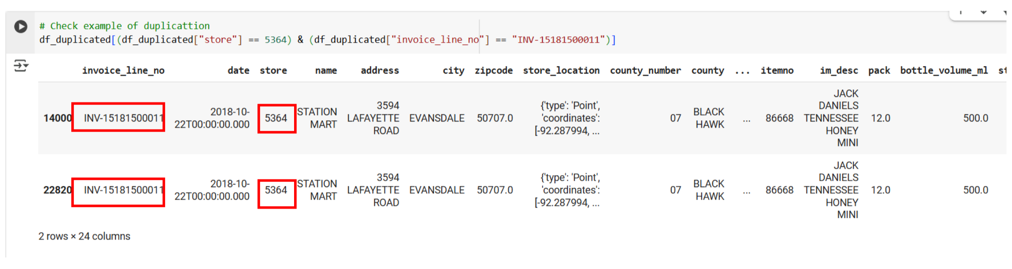Click the comment line in the code
This screenshot has width=1012, height=269.
coord(124,26)
